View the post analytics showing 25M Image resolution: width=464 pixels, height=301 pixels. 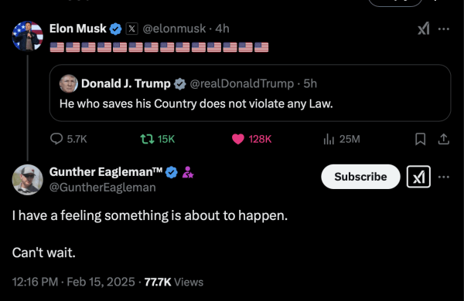click(342, 139)
